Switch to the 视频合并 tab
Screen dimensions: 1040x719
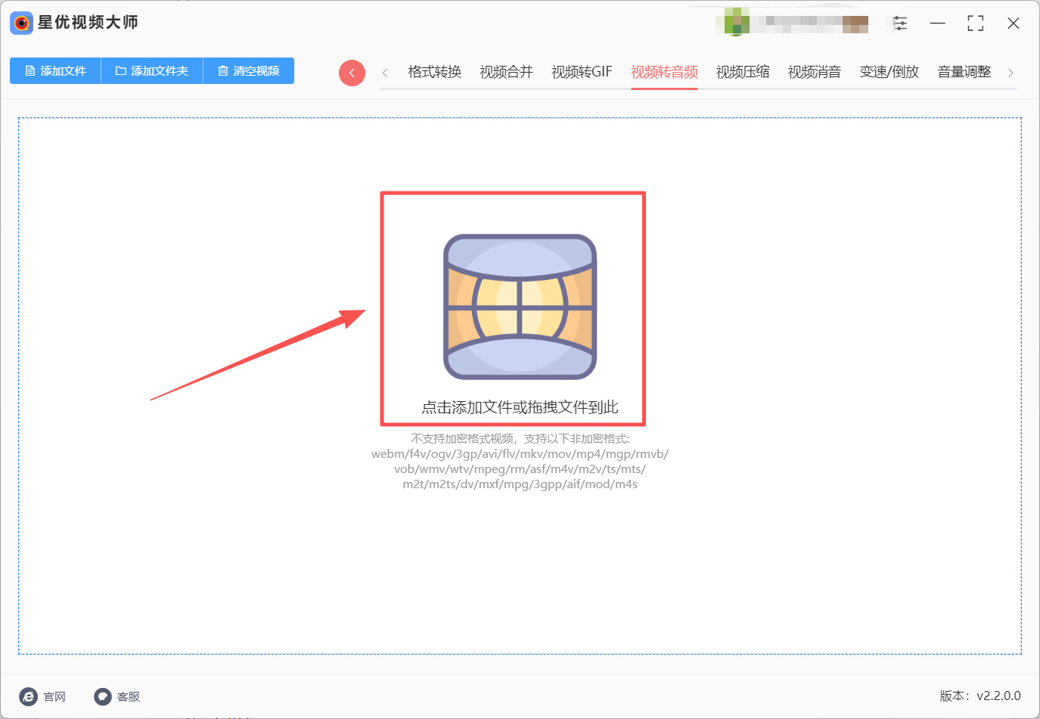[x=507, y=72]
